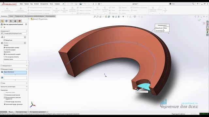Collapse the Направление 1 section

click(x=26, y=31)
